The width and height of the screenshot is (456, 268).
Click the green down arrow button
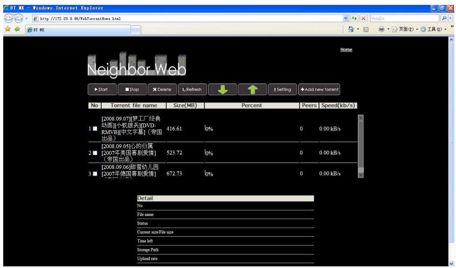tap(223, 89)
